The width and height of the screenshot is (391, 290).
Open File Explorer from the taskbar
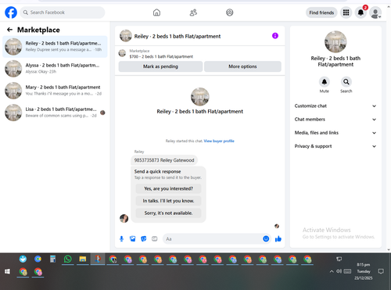coord(83,259)
